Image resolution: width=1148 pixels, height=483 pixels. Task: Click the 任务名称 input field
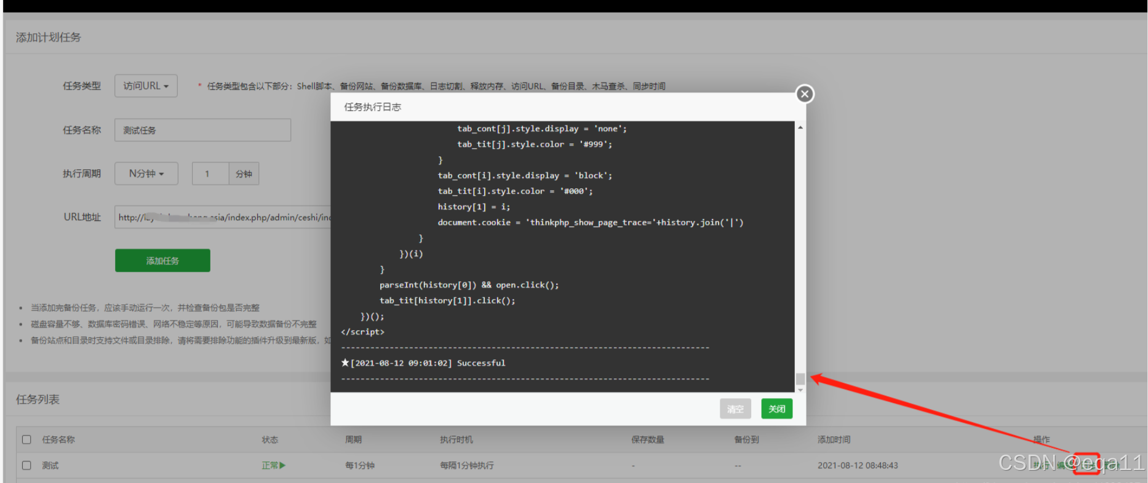point(202,130)
